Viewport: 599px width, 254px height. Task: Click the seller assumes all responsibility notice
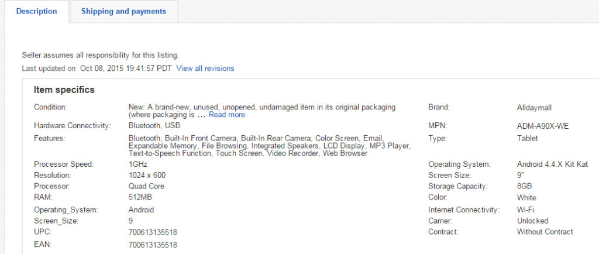(x=100, y=55)
